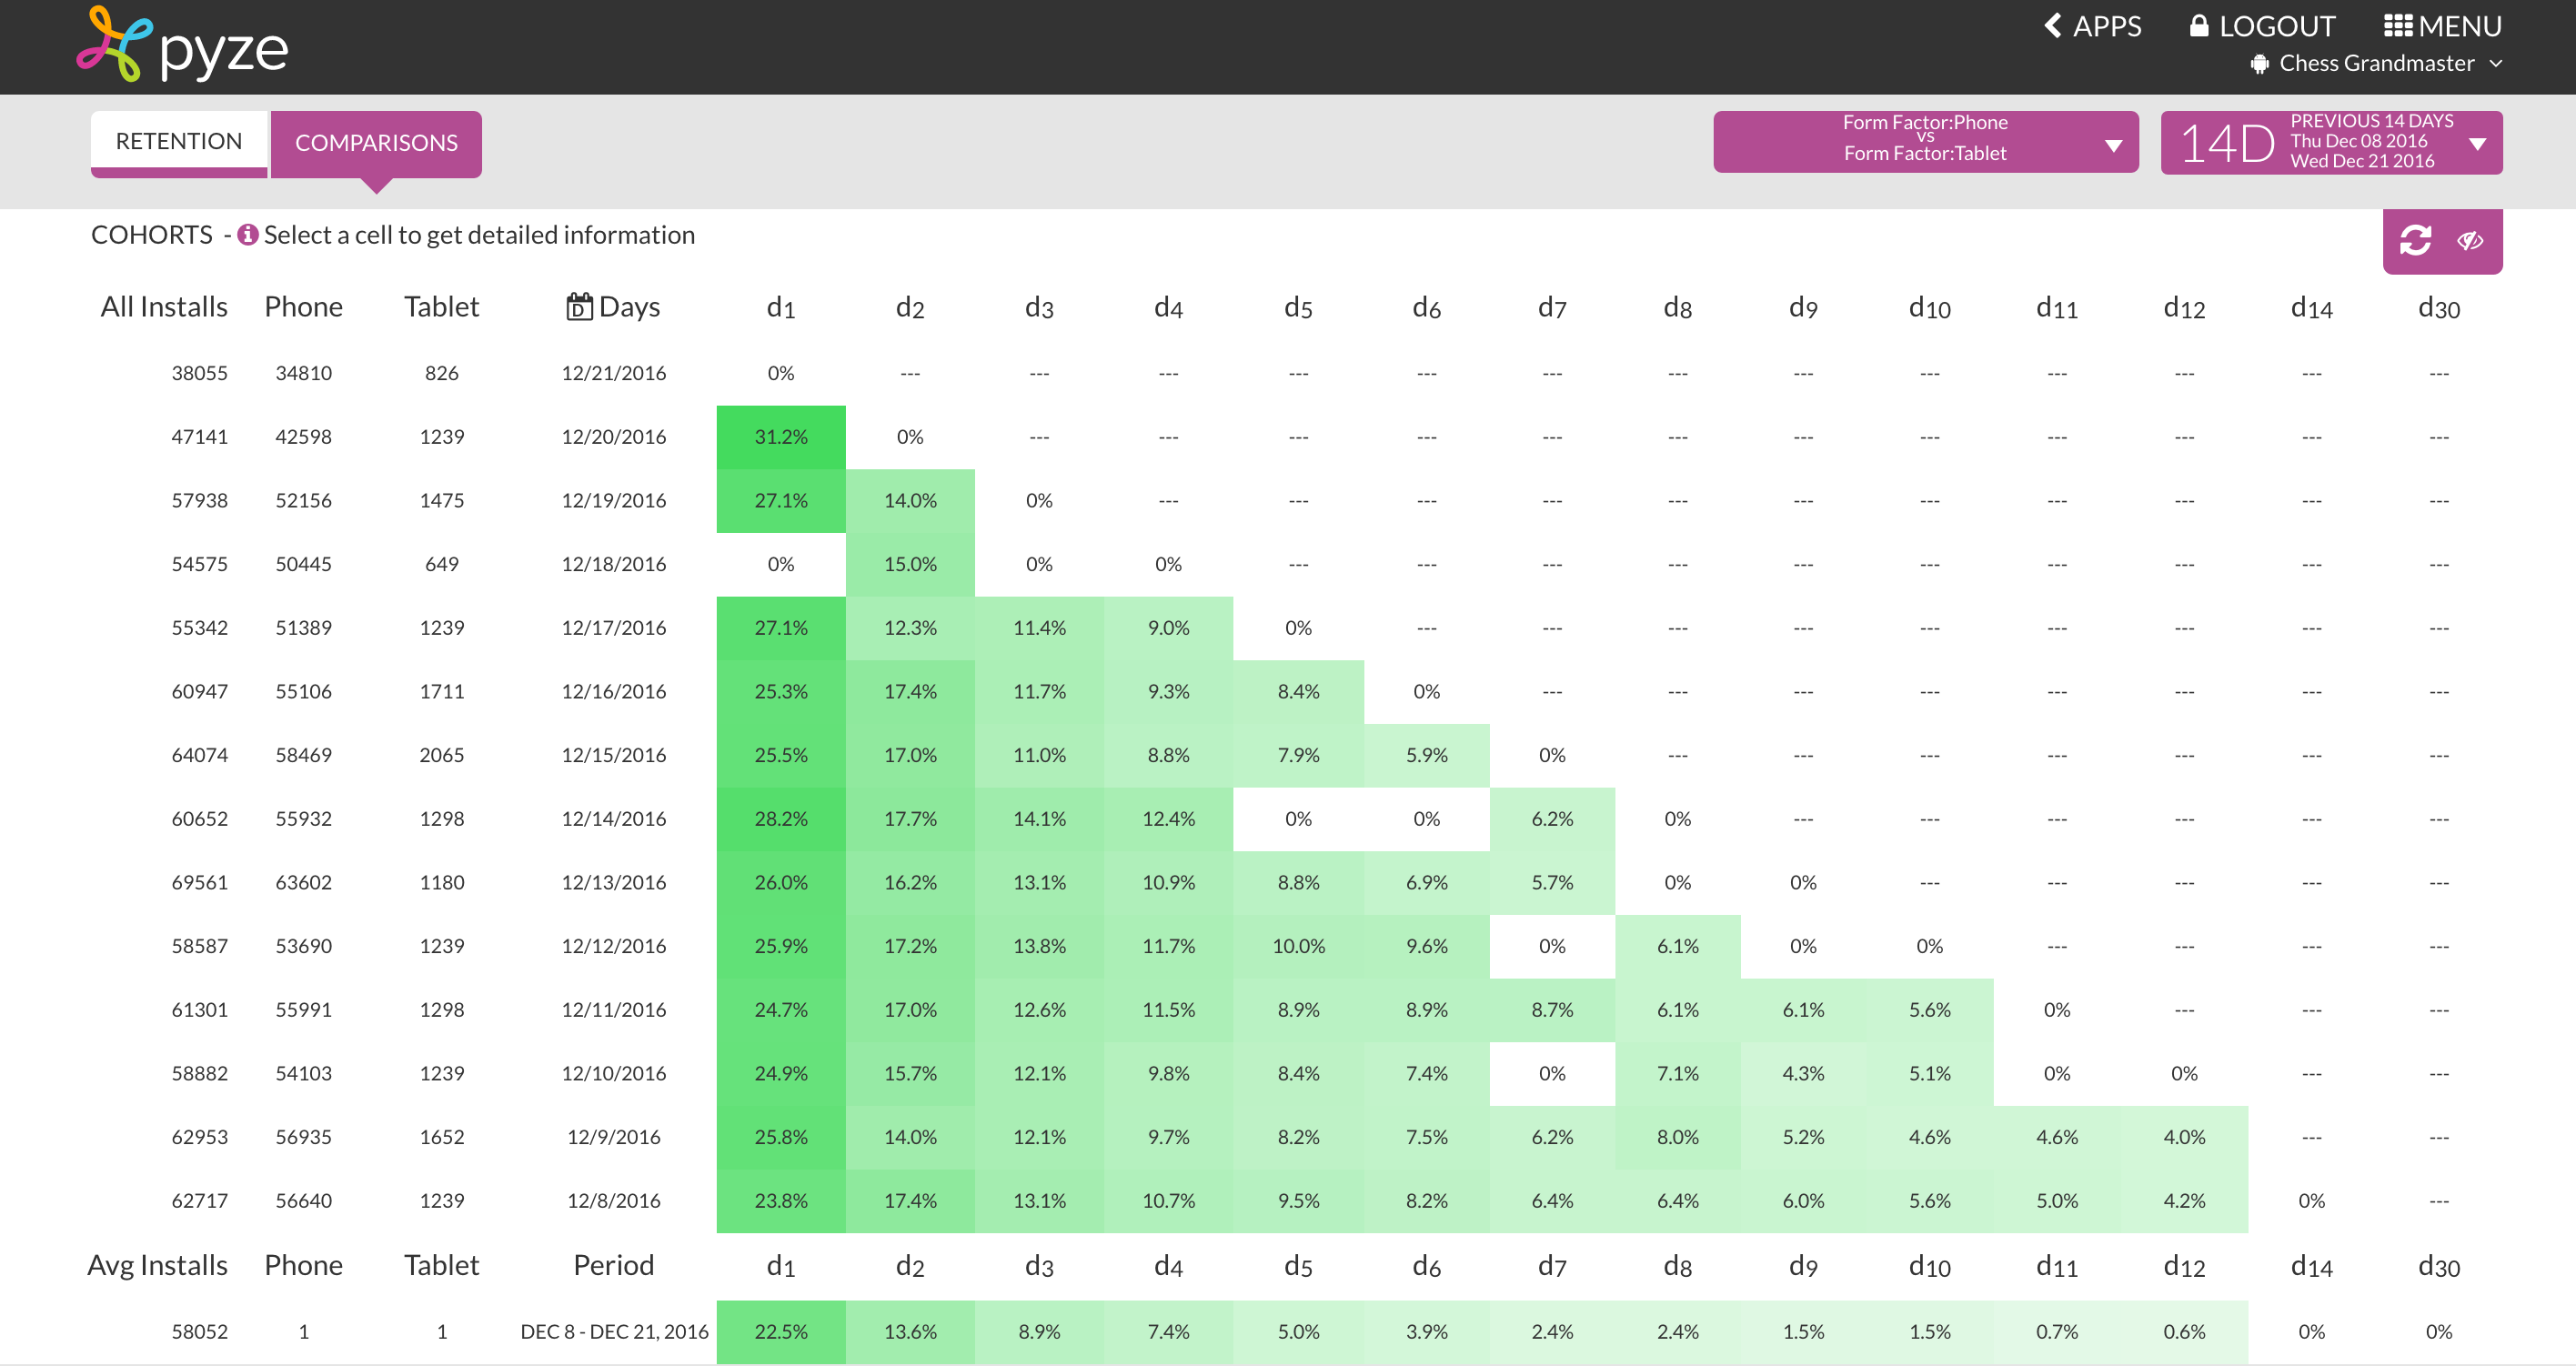This screenshot has height=1366, width=2576.
Task: Click the info icon beside COHORTS
Action: (247, 235)
